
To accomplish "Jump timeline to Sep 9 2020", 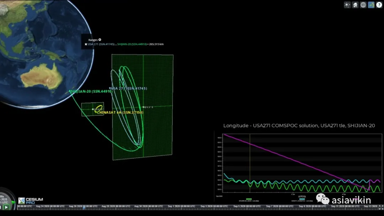I will point(313,206).
